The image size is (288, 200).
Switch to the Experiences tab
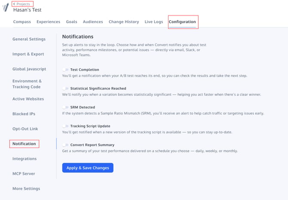coord(48,22)
